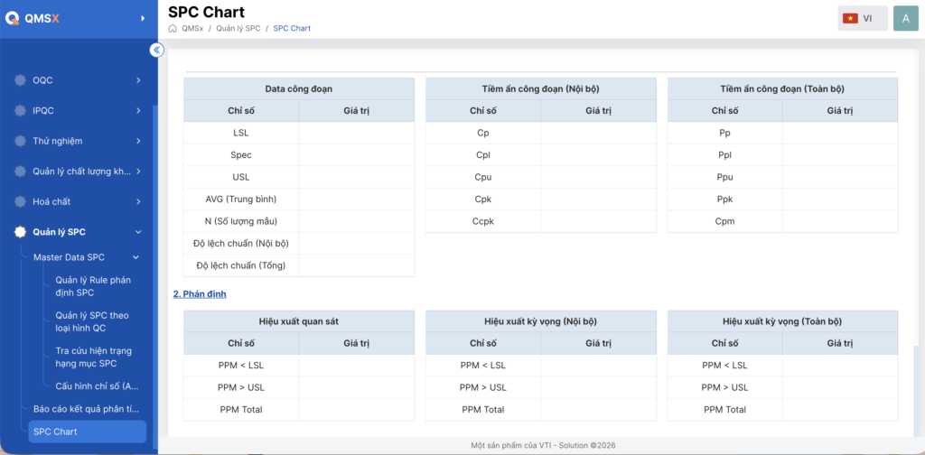The width and height of the screenshot is (925, 455).
Task: Open the user avatar 'A' menu
Action: point(905,18)
